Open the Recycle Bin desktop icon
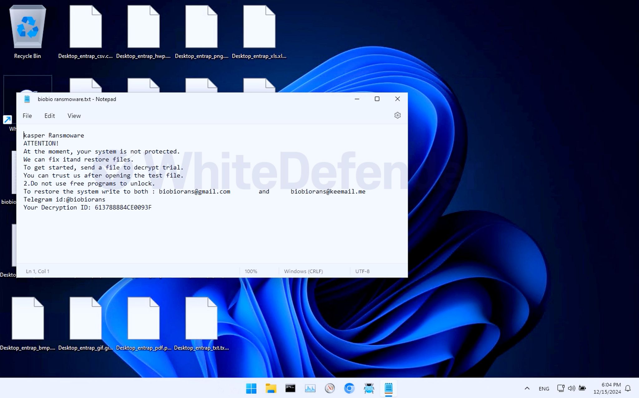The width and height of the screenshot is (639, 398). 27,31
